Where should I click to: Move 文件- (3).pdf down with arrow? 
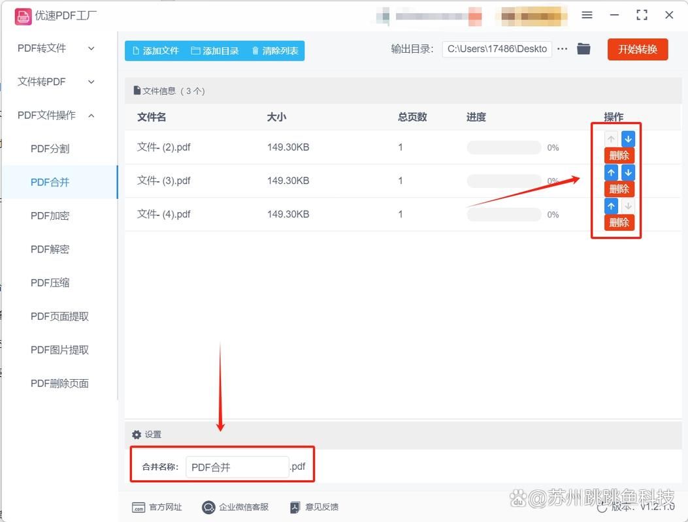(x=628, y=173)
